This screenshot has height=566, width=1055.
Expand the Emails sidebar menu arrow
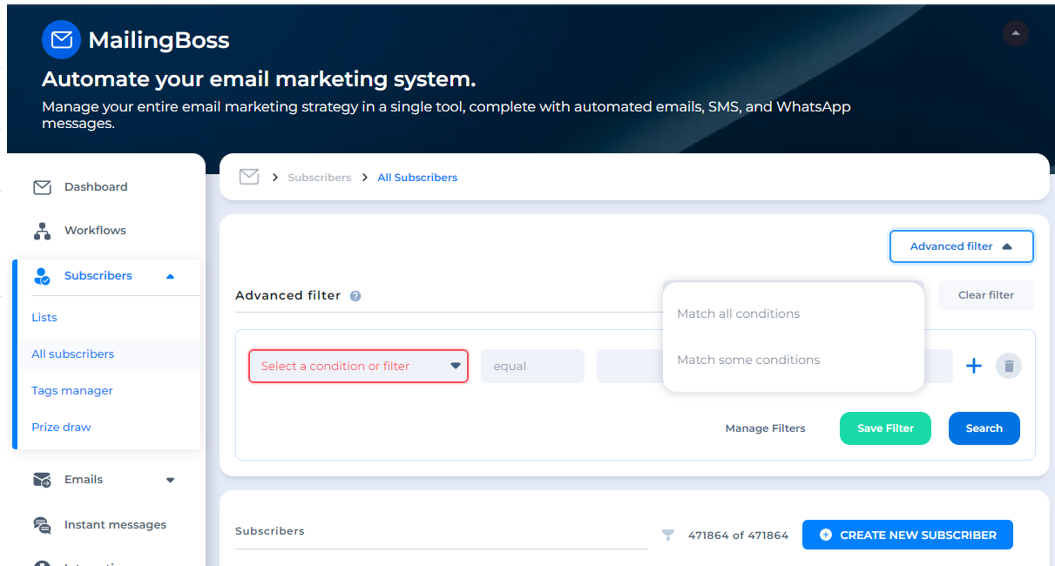coord(170,480)
